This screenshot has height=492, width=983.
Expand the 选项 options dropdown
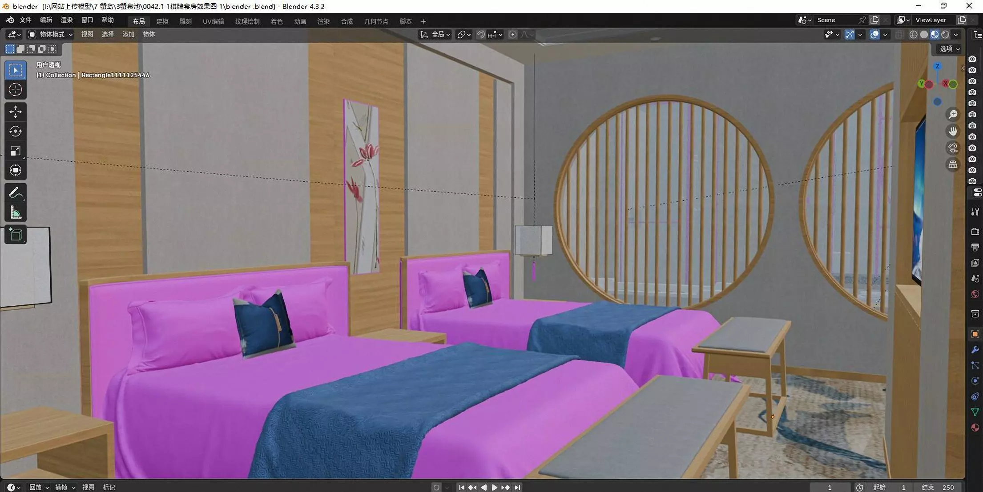(x=950, y=49)
